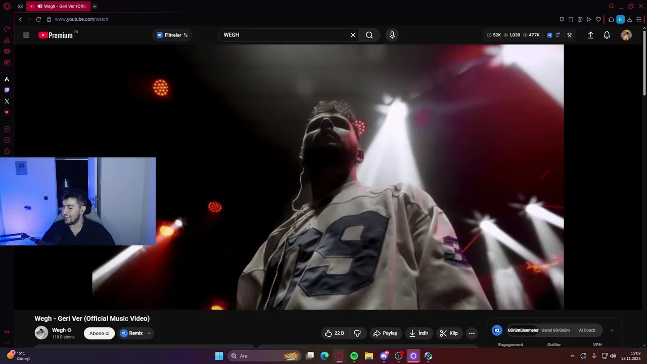Viewport: 647px width, 364px height.
Task: Open the Opera GX main menu logo
Action: pyautogui.click(x=7, y=6)
